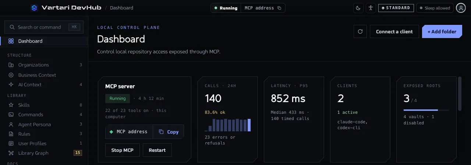
Task: Click the LOCAL CONTROL PLANE label
Action: (128, 27)
